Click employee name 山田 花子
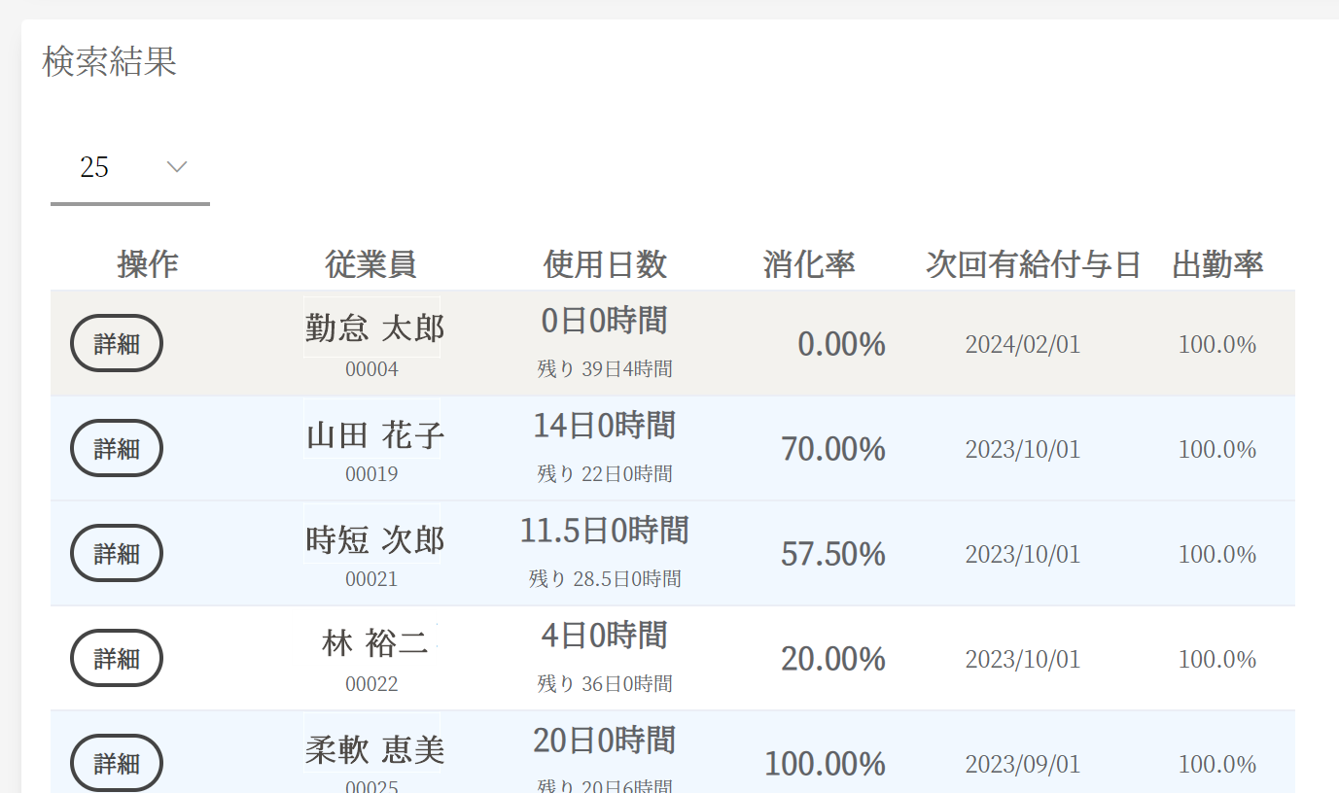 tap(373, 434)
